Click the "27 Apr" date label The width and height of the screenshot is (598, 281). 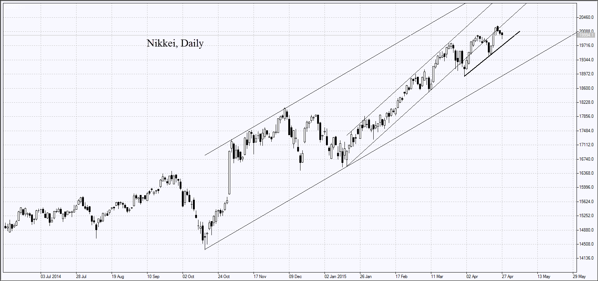click(507, 276)
